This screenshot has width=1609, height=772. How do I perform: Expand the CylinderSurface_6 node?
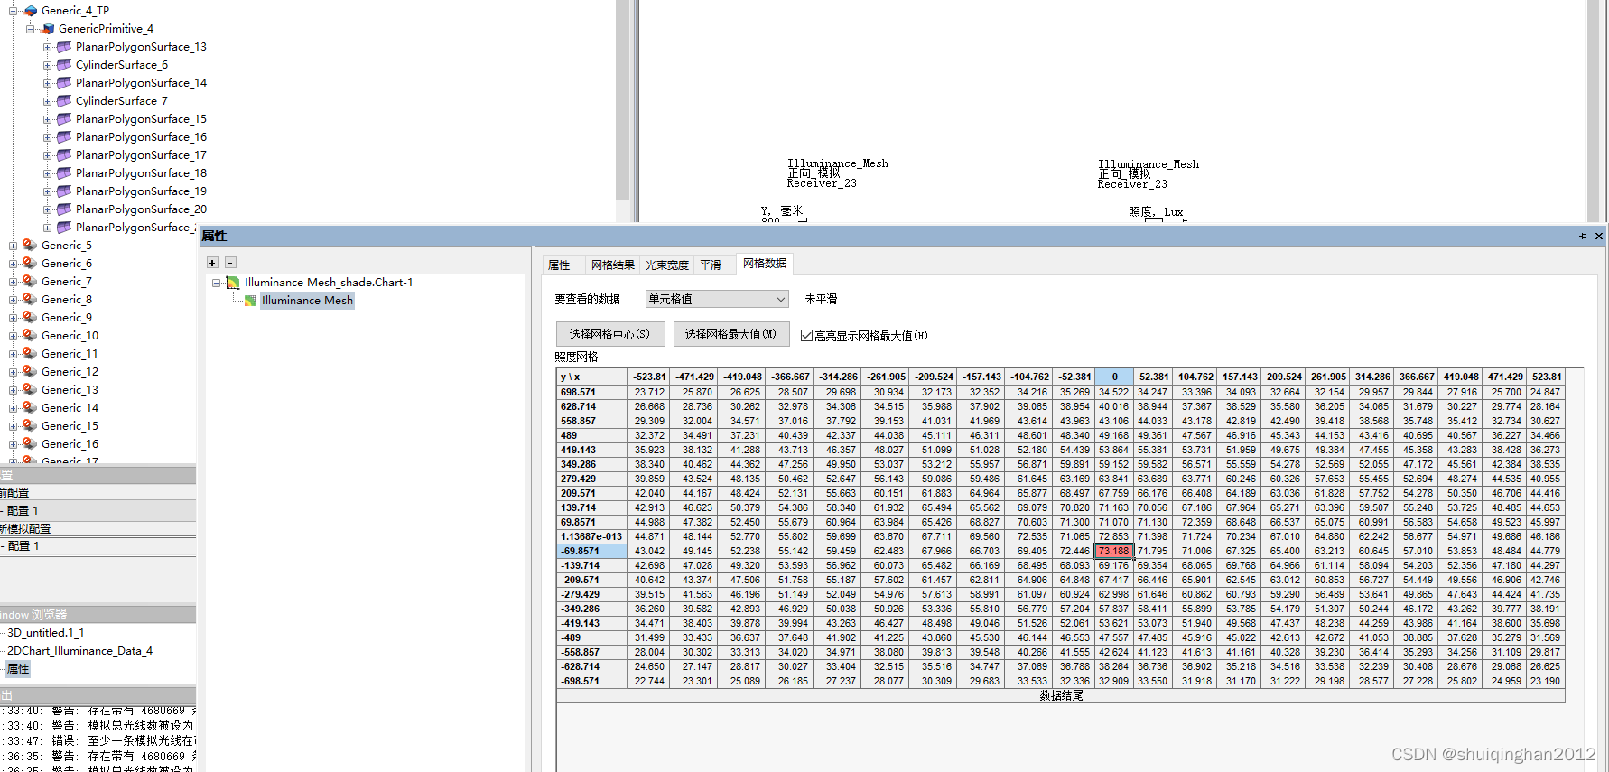[48, 65]
